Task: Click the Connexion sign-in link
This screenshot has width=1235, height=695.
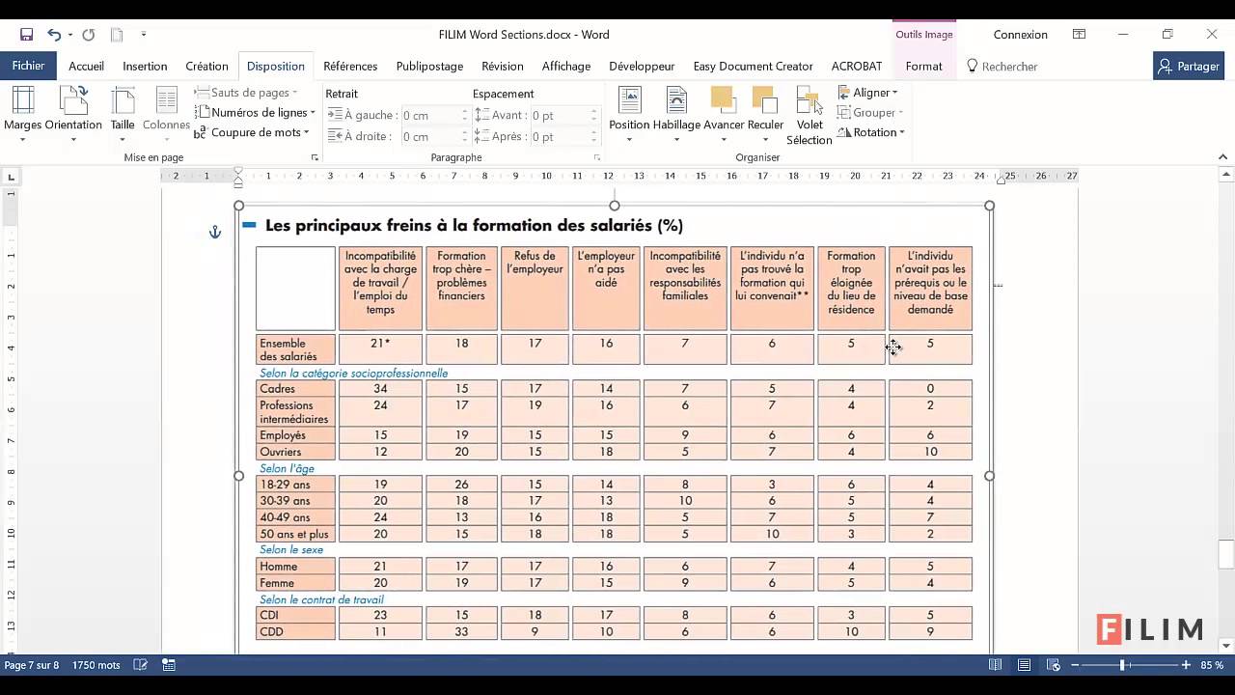Action: (1020, 35)
